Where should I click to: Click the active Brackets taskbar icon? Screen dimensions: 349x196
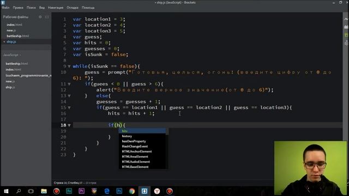[x=145, y=191]
